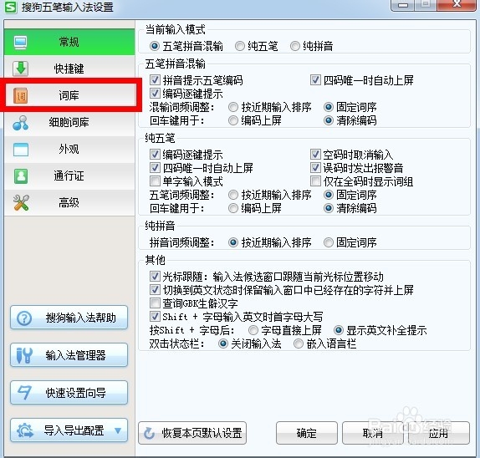Toggle 拼音提示五笔编码 checkbox

[x=155, y=80]
